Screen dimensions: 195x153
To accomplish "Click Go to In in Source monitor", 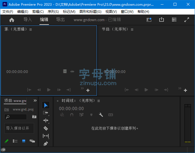I will point(29,90).
